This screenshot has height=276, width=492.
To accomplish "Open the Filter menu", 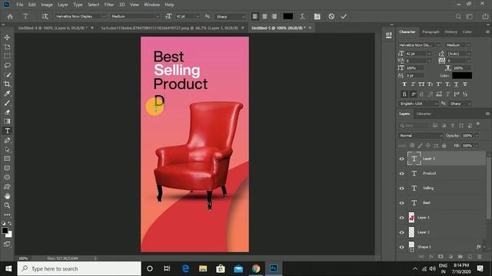I will 109,5.
